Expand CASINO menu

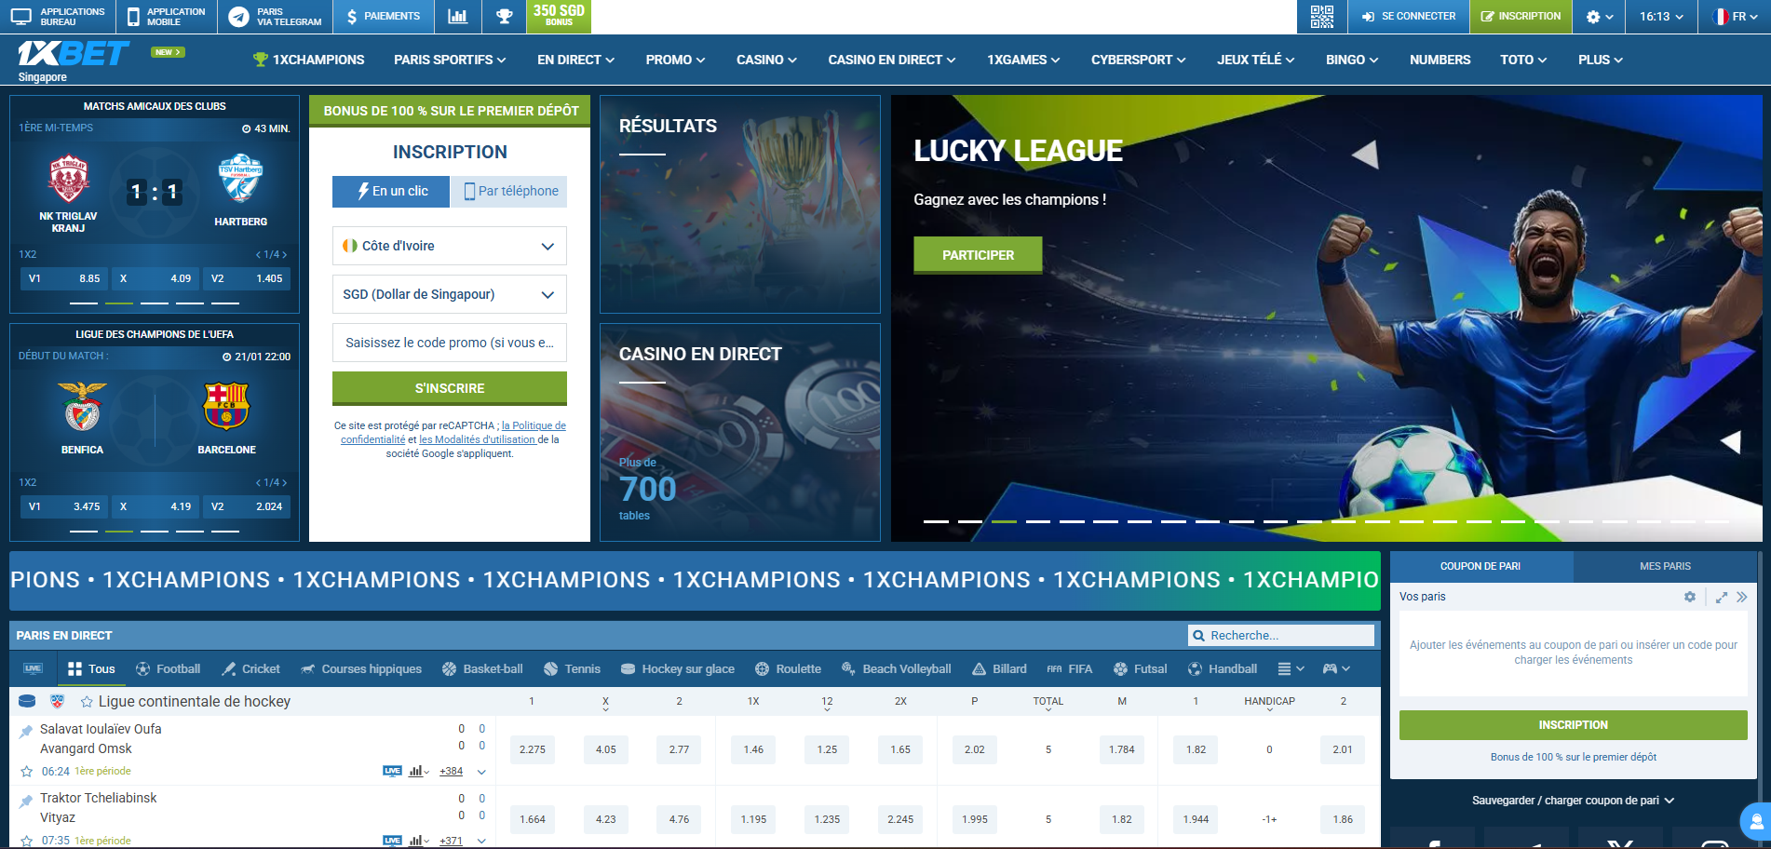[x=766, y=60]
